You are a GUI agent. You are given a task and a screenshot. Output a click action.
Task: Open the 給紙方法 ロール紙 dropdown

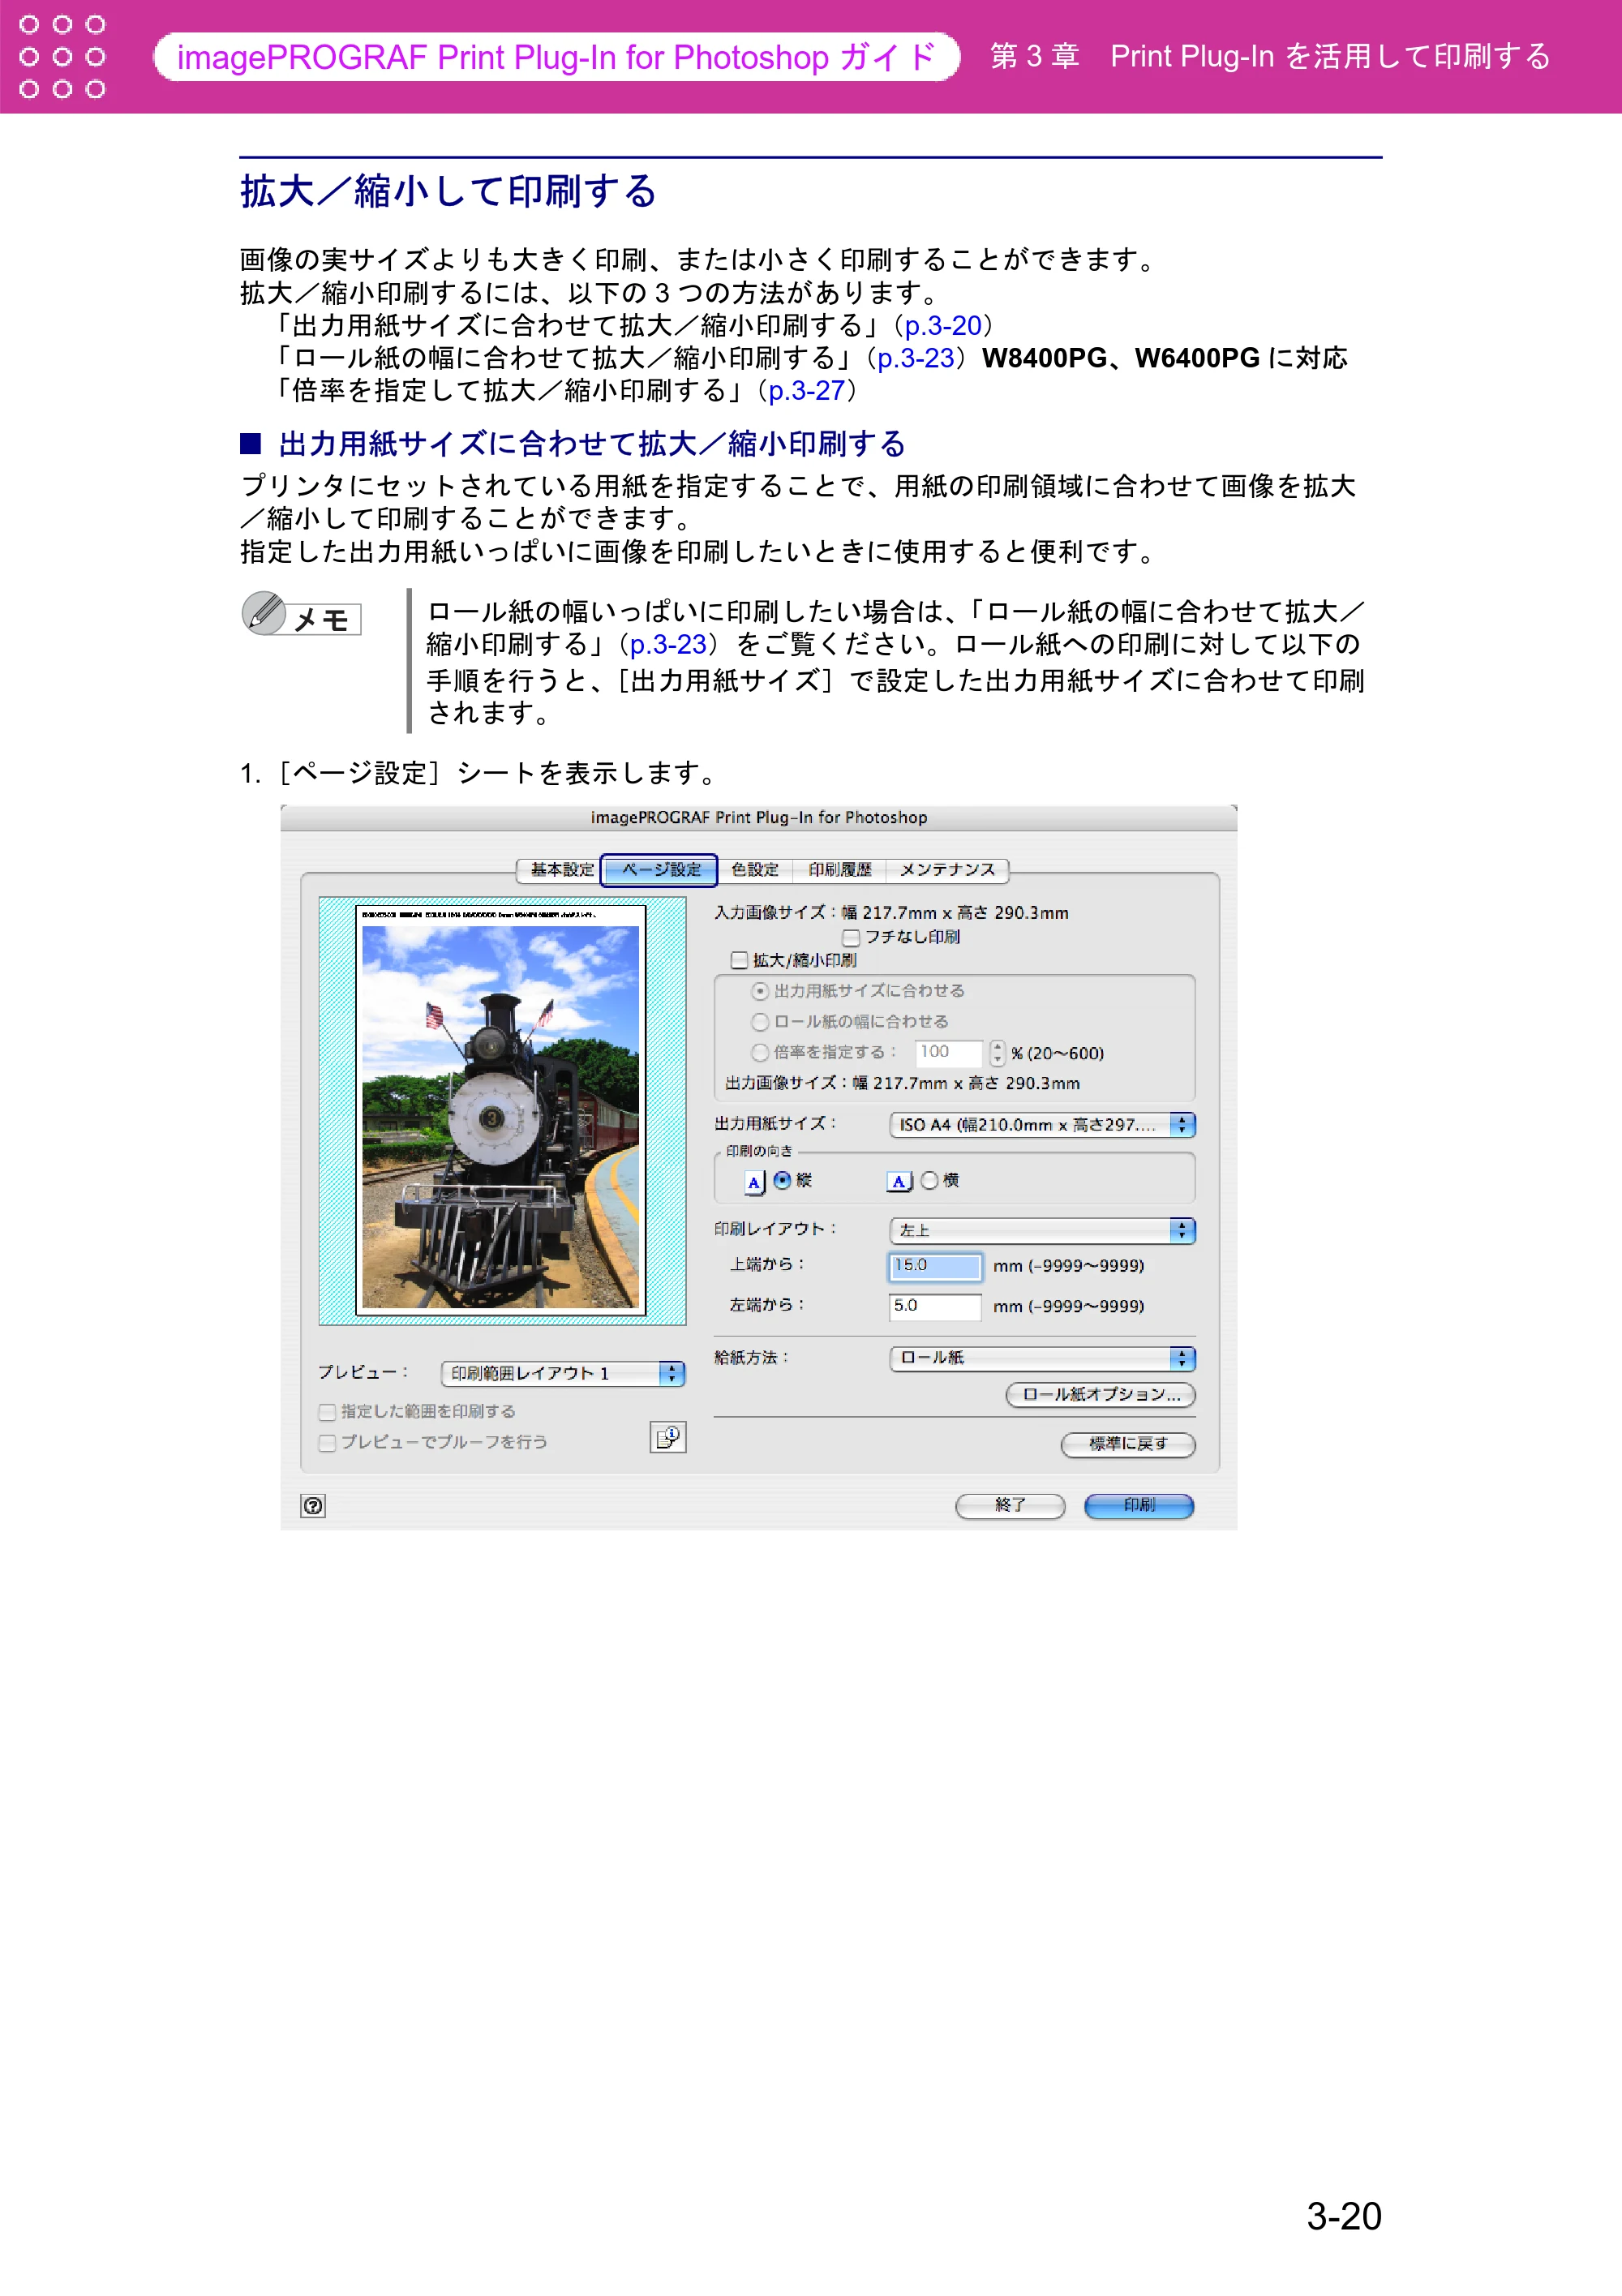pos(1042,1358)
